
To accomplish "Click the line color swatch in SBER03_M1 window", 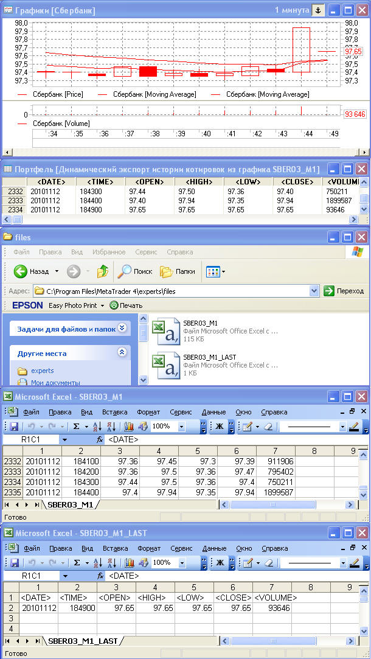I will 354,427.
